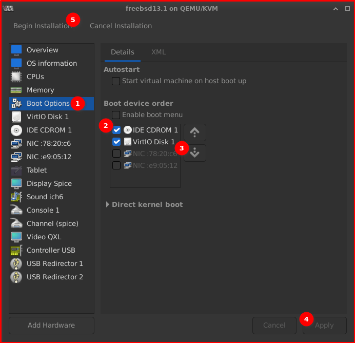Click the Boot Options gears icon
Image resolution: width=355 pixels, height=343 pixels.
(x=16, y=104)
